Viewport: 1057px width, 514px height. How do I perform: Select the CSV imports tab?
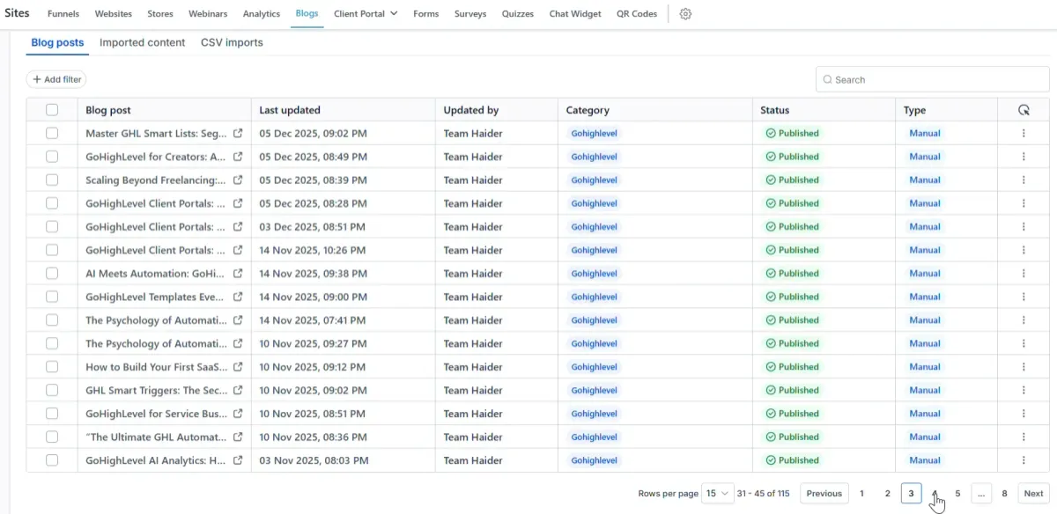coord(232,42)
